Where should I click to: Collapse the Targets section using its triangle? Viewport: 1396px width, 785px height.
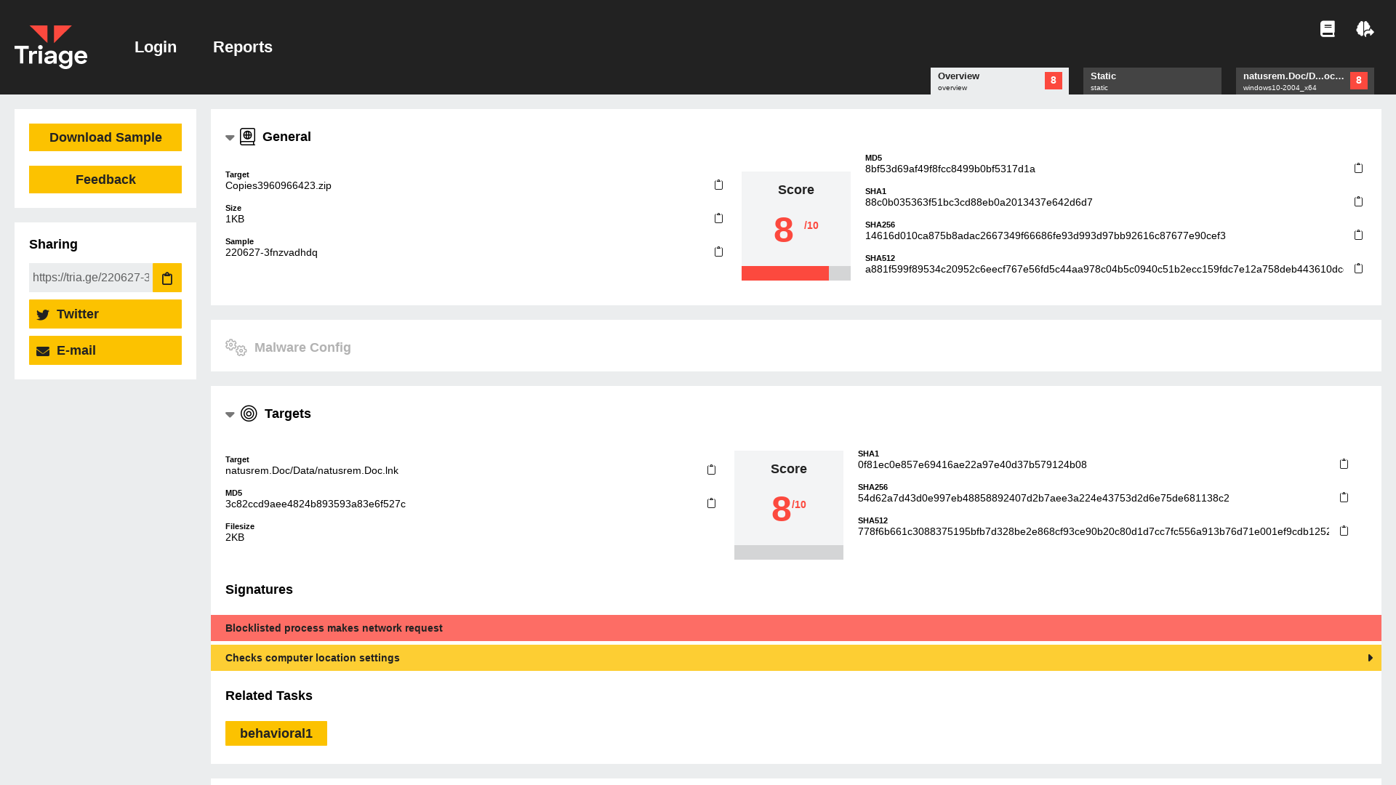[x=230, y=414]
